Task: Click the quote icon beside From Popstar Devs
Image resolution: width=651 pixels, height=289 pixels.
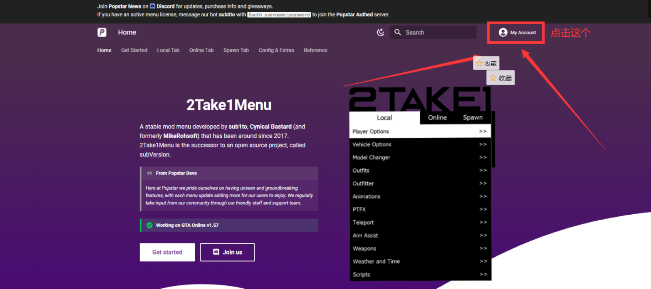Action: point(150,173)
